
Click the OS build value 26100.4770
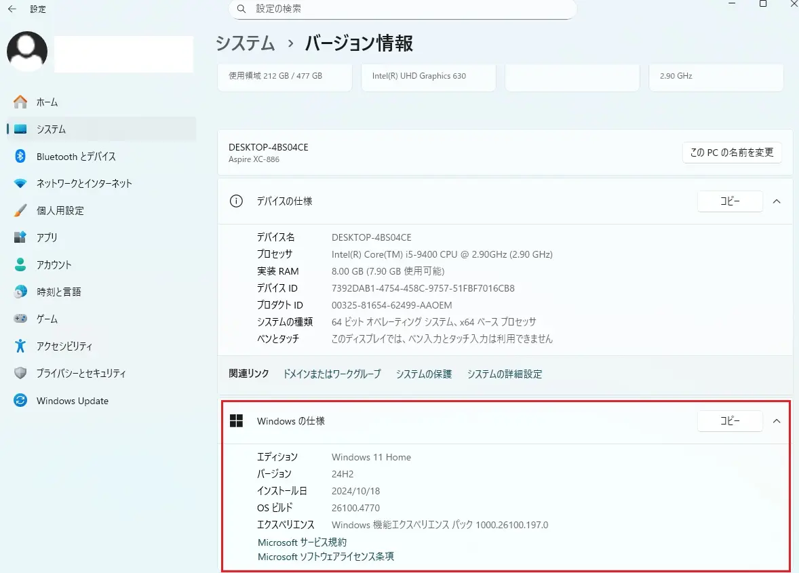tap(355, 508)
